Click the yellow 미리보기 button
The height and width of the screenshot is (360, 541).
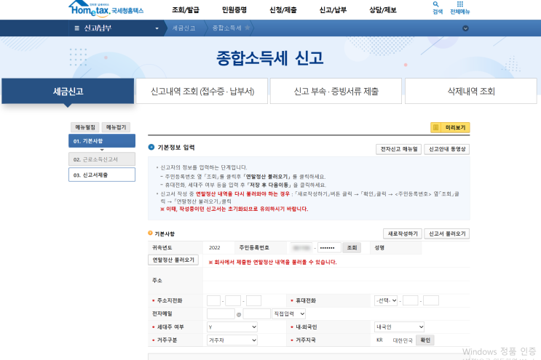point(450,127)
